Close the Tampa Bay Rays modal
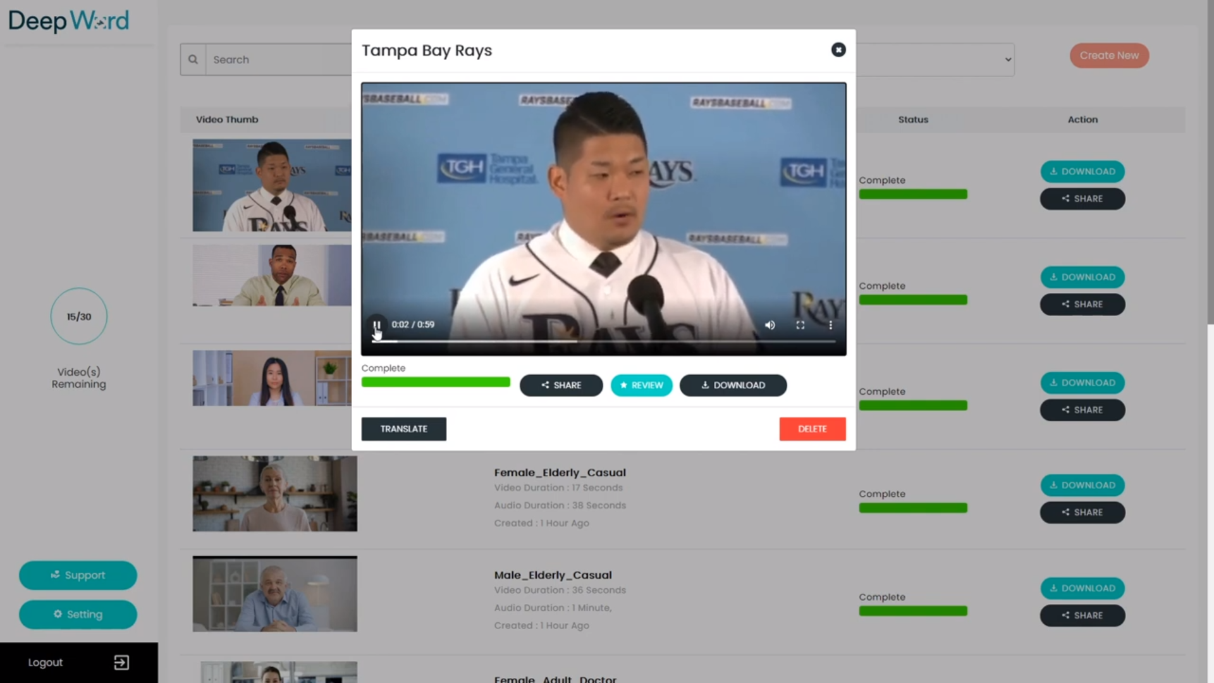The height and width of the screenshot is (683, 1214). (838, 50)
